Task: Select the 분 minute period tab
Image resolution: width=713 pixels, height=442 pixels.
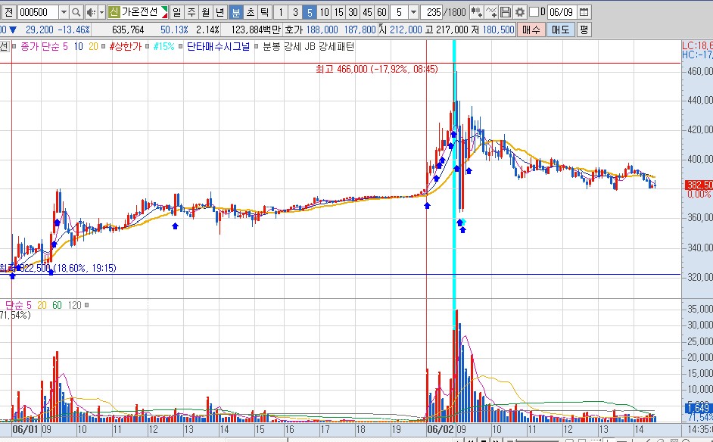Action: pos(235,12)
